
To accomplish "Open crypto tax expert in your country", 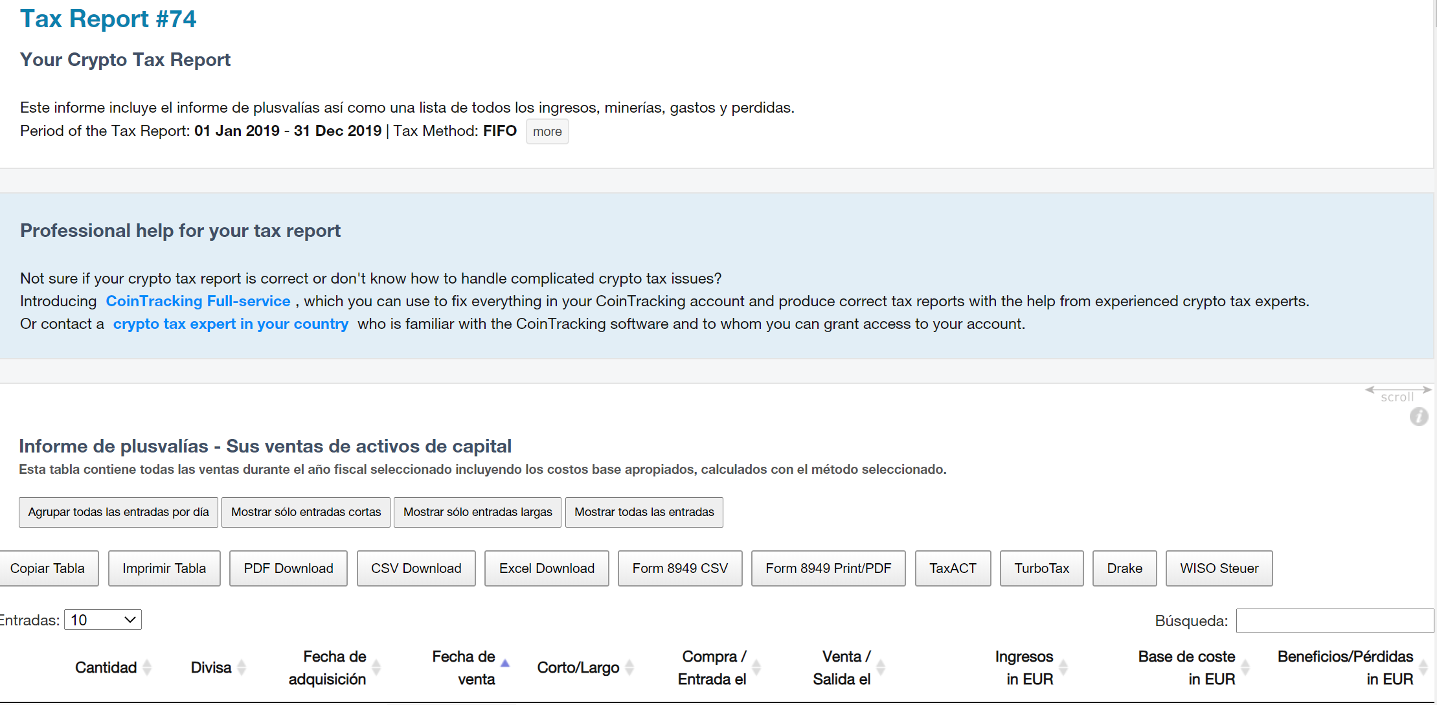I will click(231, 324).
